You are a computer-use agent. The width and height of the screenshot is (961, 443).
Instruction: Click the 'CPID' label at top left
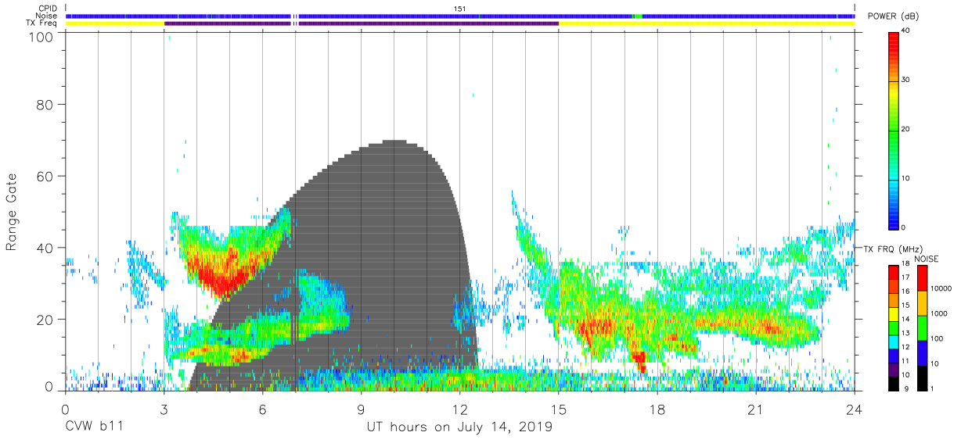[48, 9]
